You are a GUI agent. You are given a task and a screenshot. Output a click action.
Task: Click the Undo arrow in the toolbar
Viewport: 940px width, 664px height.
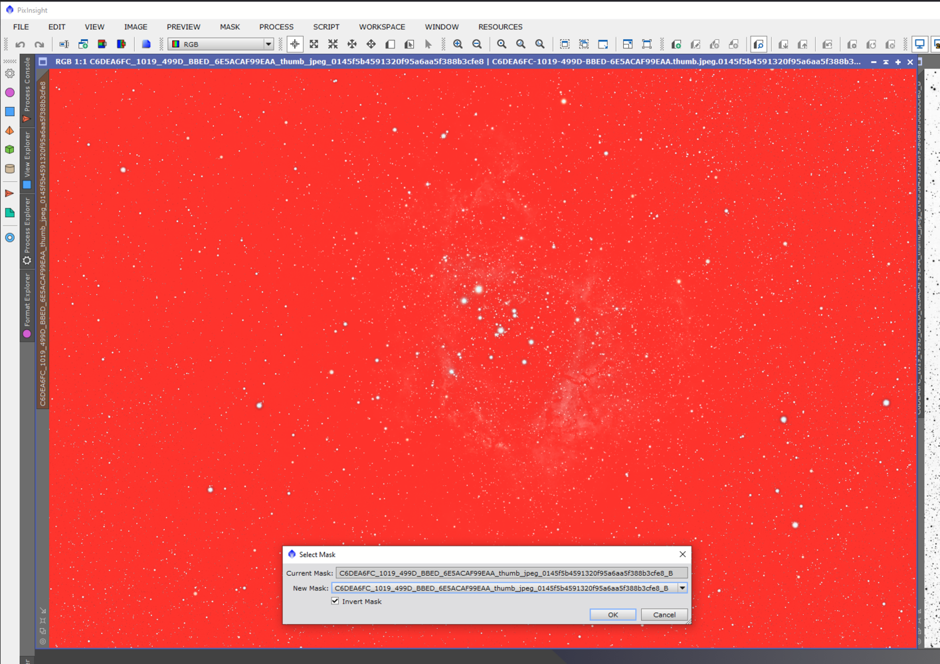point(21,44)
